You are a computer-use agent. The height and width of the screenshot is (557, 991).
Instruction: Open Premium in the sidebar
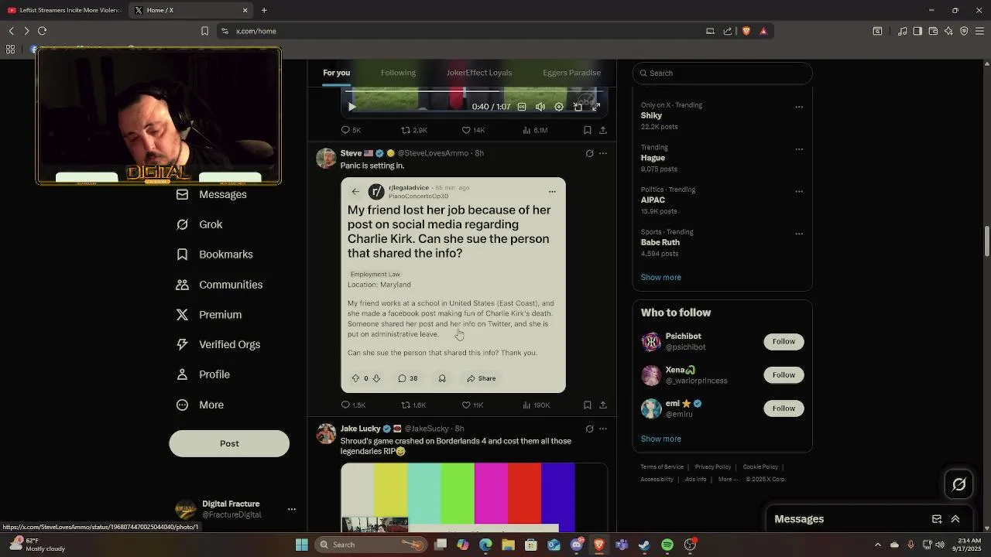point(210,315)
